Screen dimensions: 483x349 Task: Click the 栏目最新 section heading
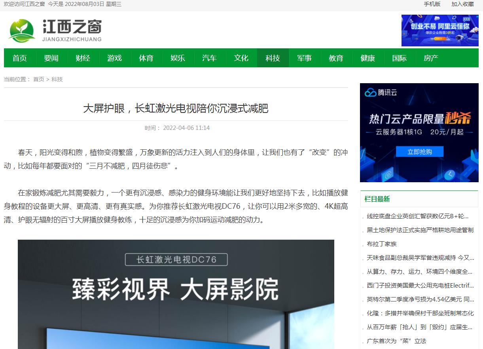pyautogui.click(x=377, y=199)
